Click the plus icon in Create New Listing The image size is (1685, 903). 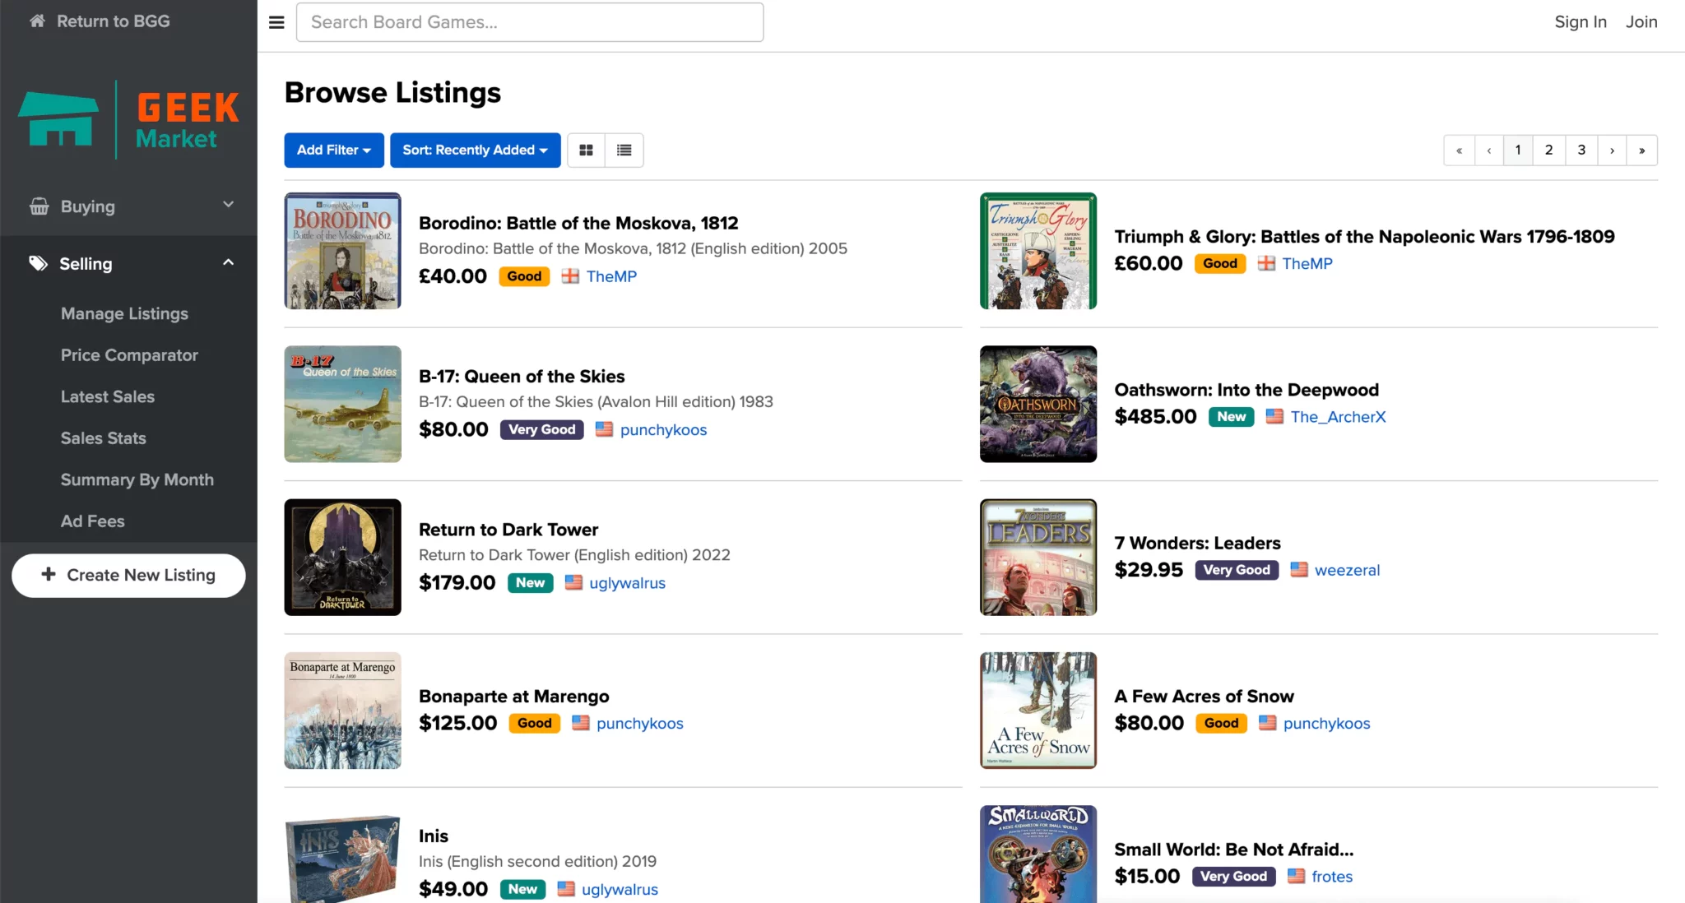[x=49, y=574]
